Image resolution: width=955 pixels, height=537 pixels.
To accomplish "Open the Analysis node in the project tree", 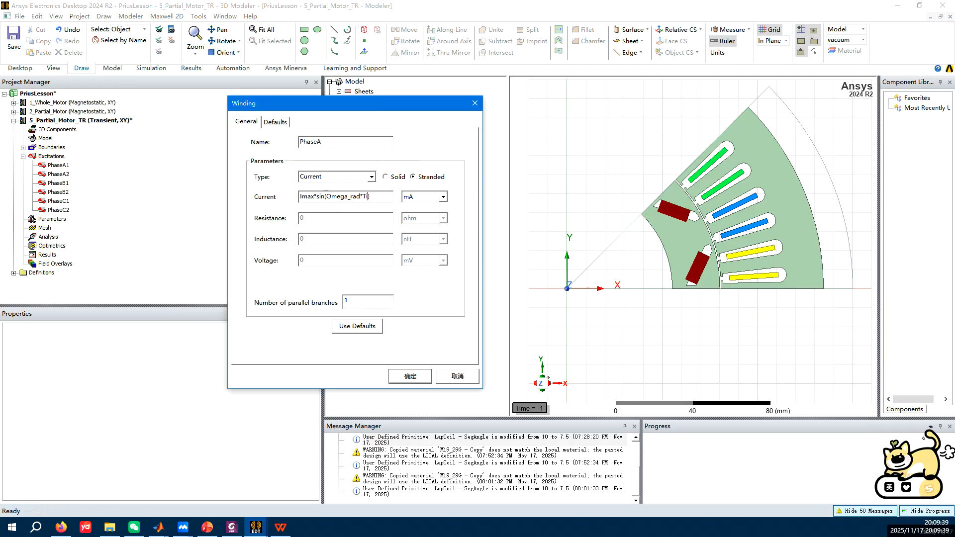I will pyautogui.click(x=48, y=237).
